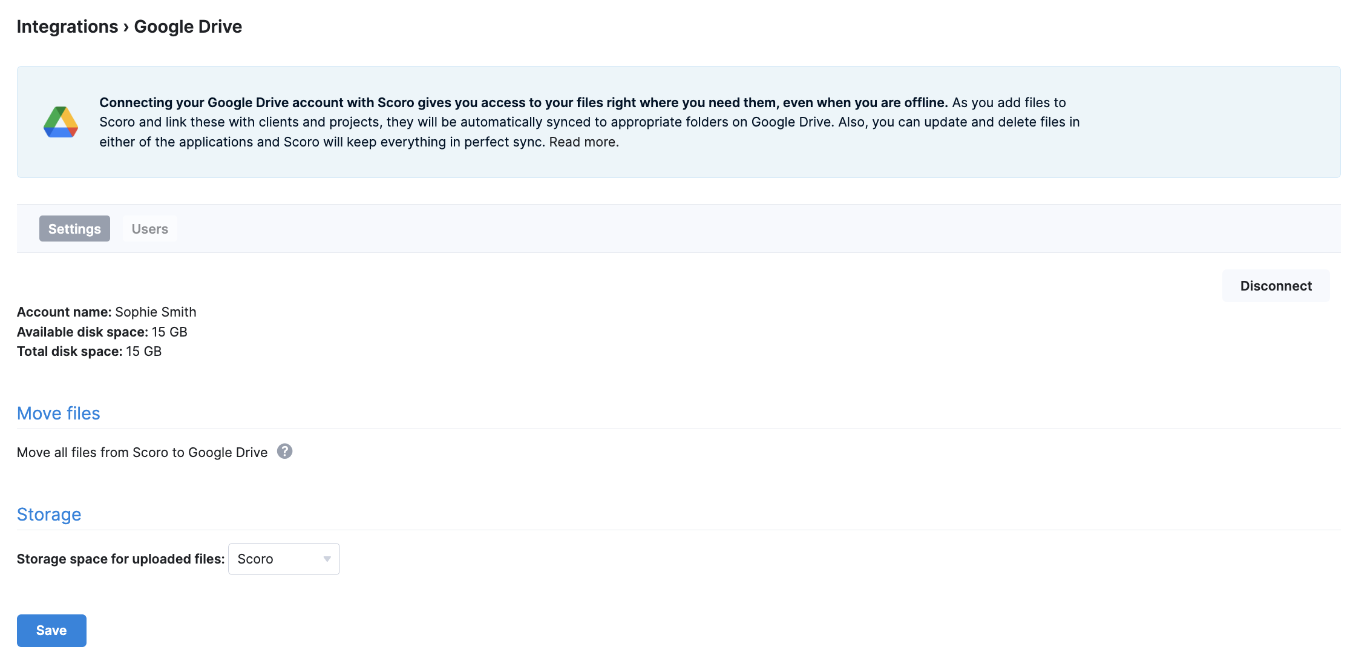Image resolution: width=1353 pixels, height=661 pixels.
Task: Click the Google Drive logo icon
Action: click(61, 122)
